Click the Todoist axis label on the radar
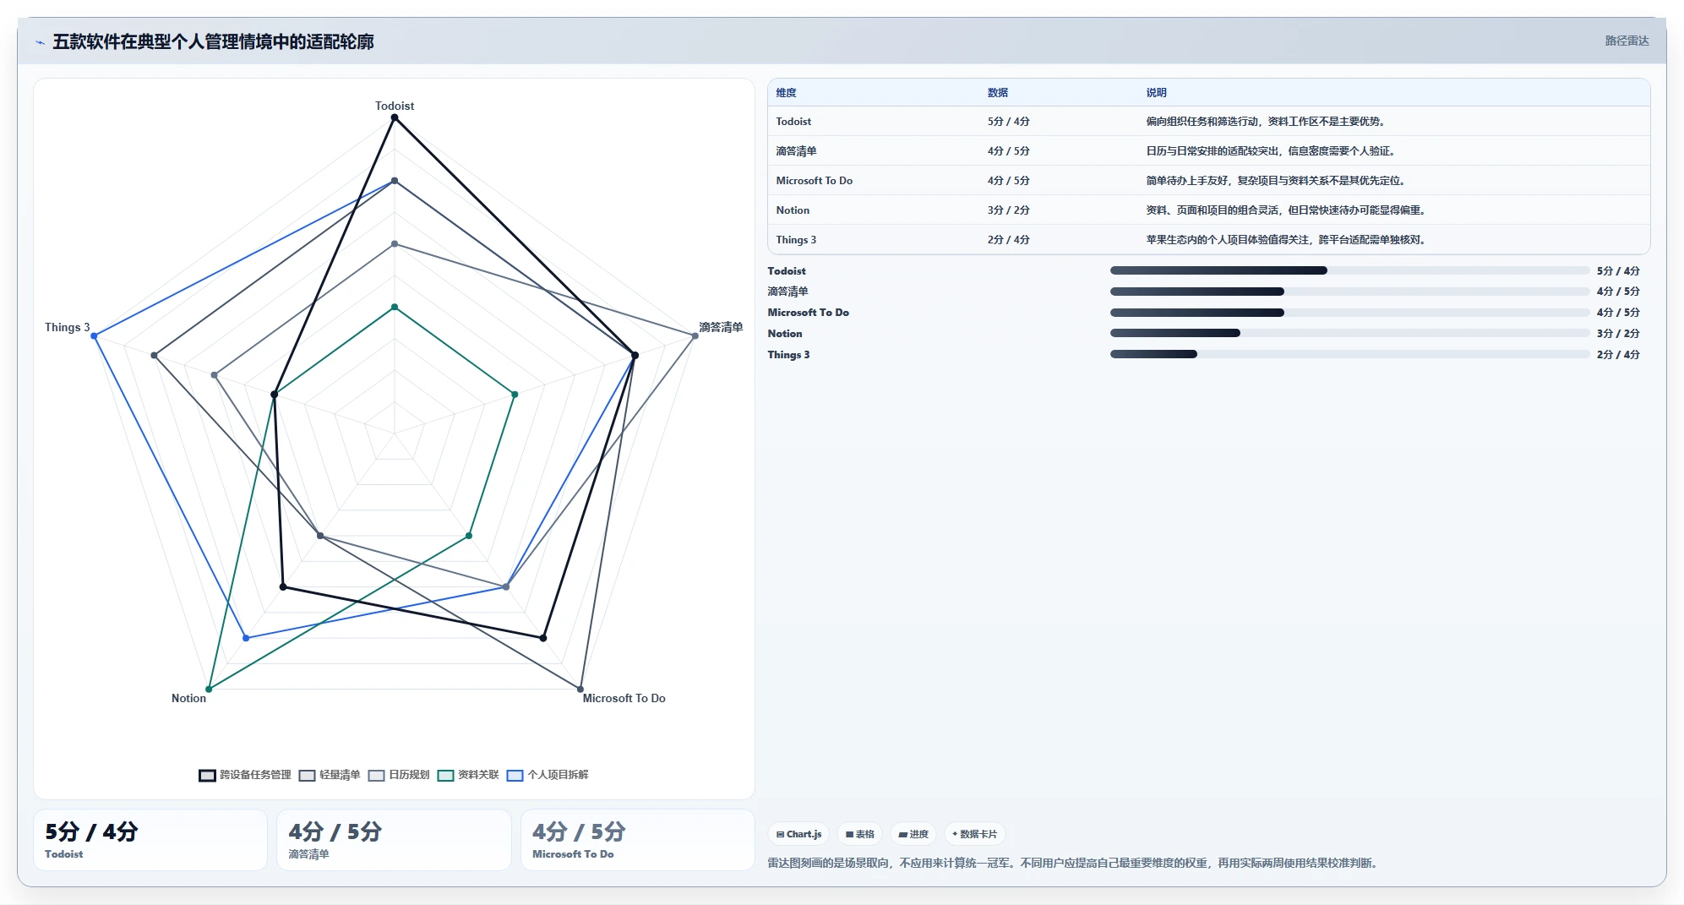The height and width of the screenshot is (905, 1684). [x=395, y=106]
